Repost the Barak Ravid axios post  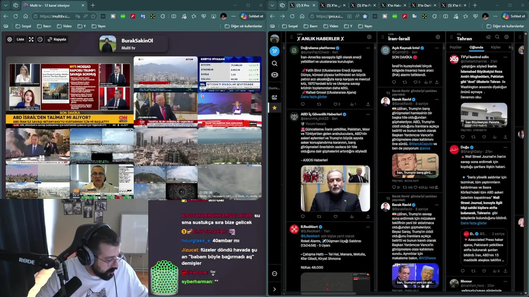[405, 187]
